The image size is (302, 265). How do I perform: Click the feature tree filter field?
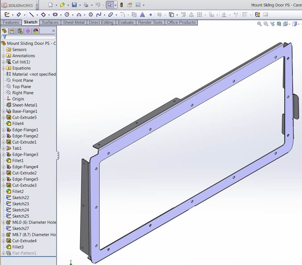pos(30,37)
